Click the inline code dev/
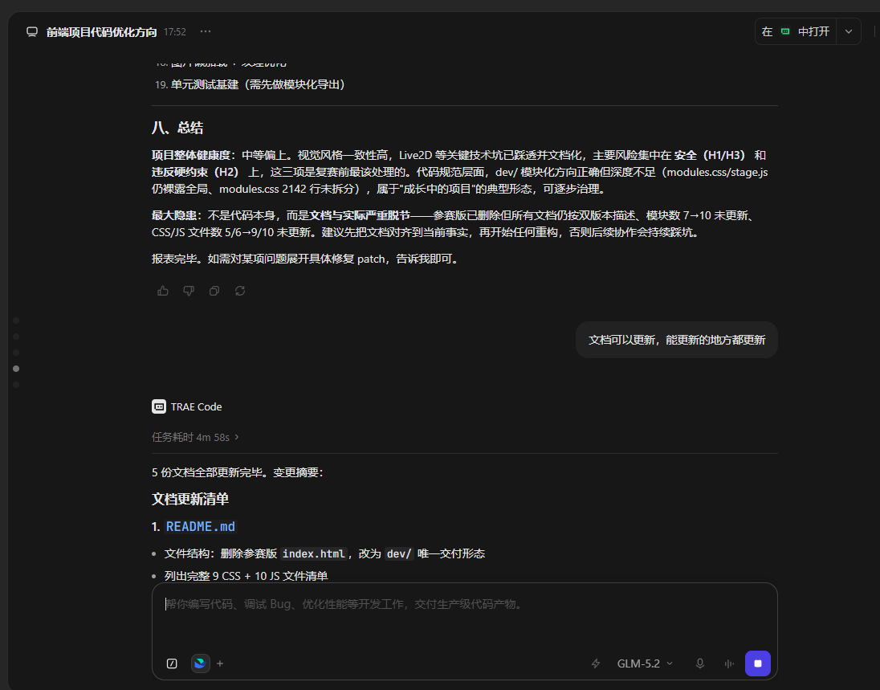Screen dimensions: 880x690 pos(399,553)
